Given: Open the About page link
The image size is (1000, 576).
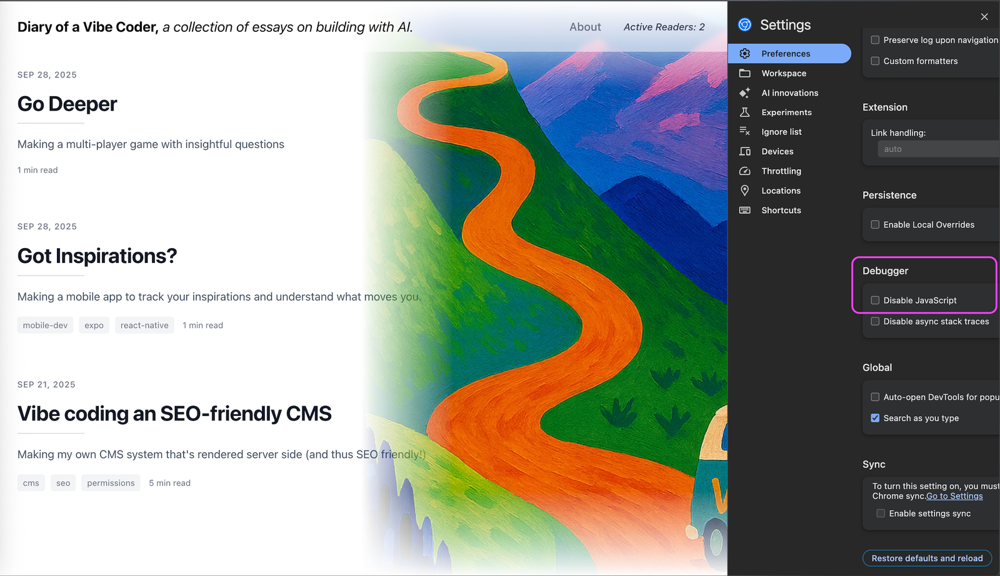Looking at the screenshot, I should tap(585, 27).
